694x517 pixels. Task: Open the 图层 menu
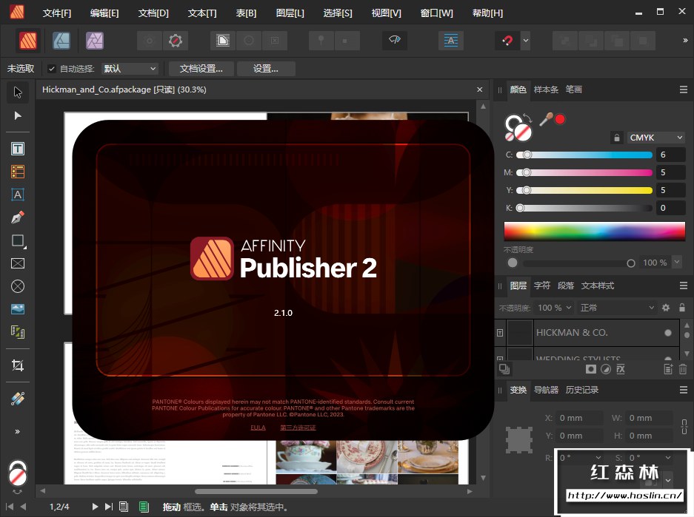pyautogui.click(x=290, y=13)
